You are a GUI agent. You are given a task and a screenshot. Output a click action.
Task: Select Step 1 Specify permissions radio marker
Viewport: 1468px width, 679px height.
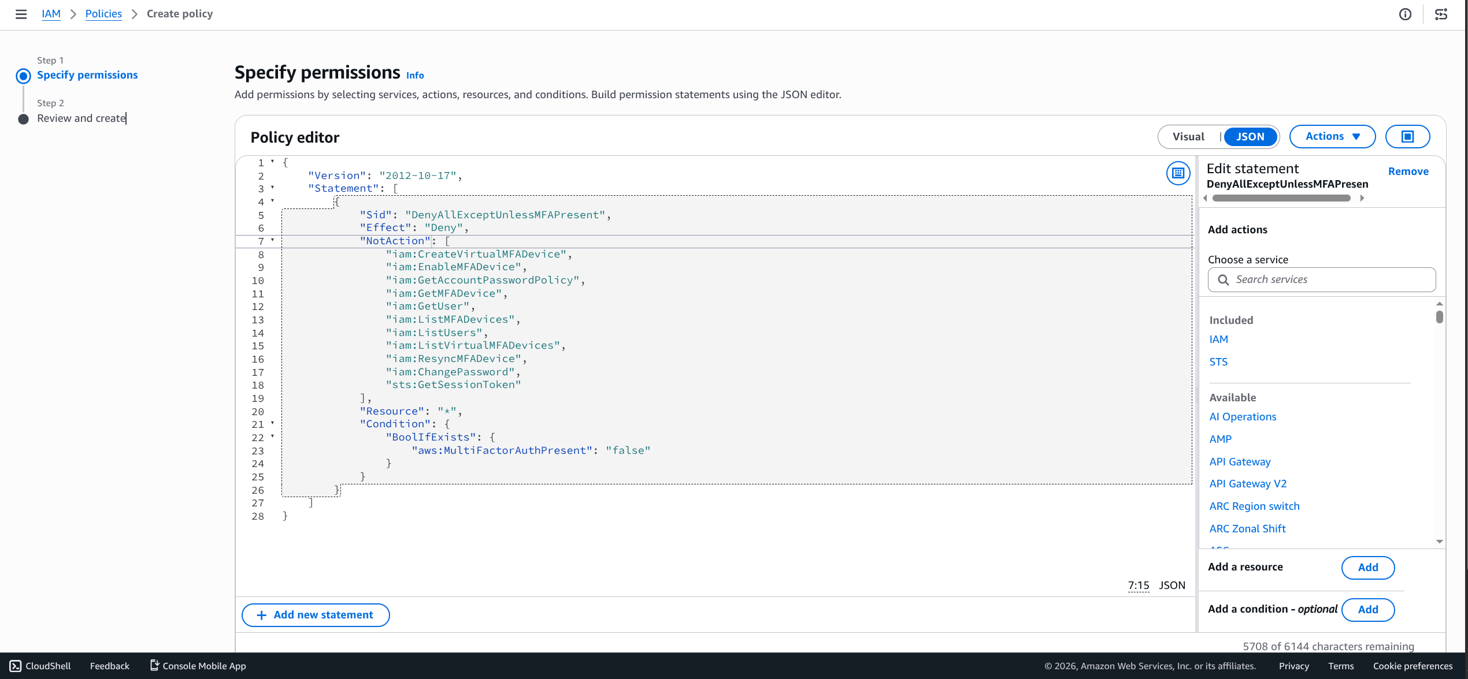coord(23,76)
